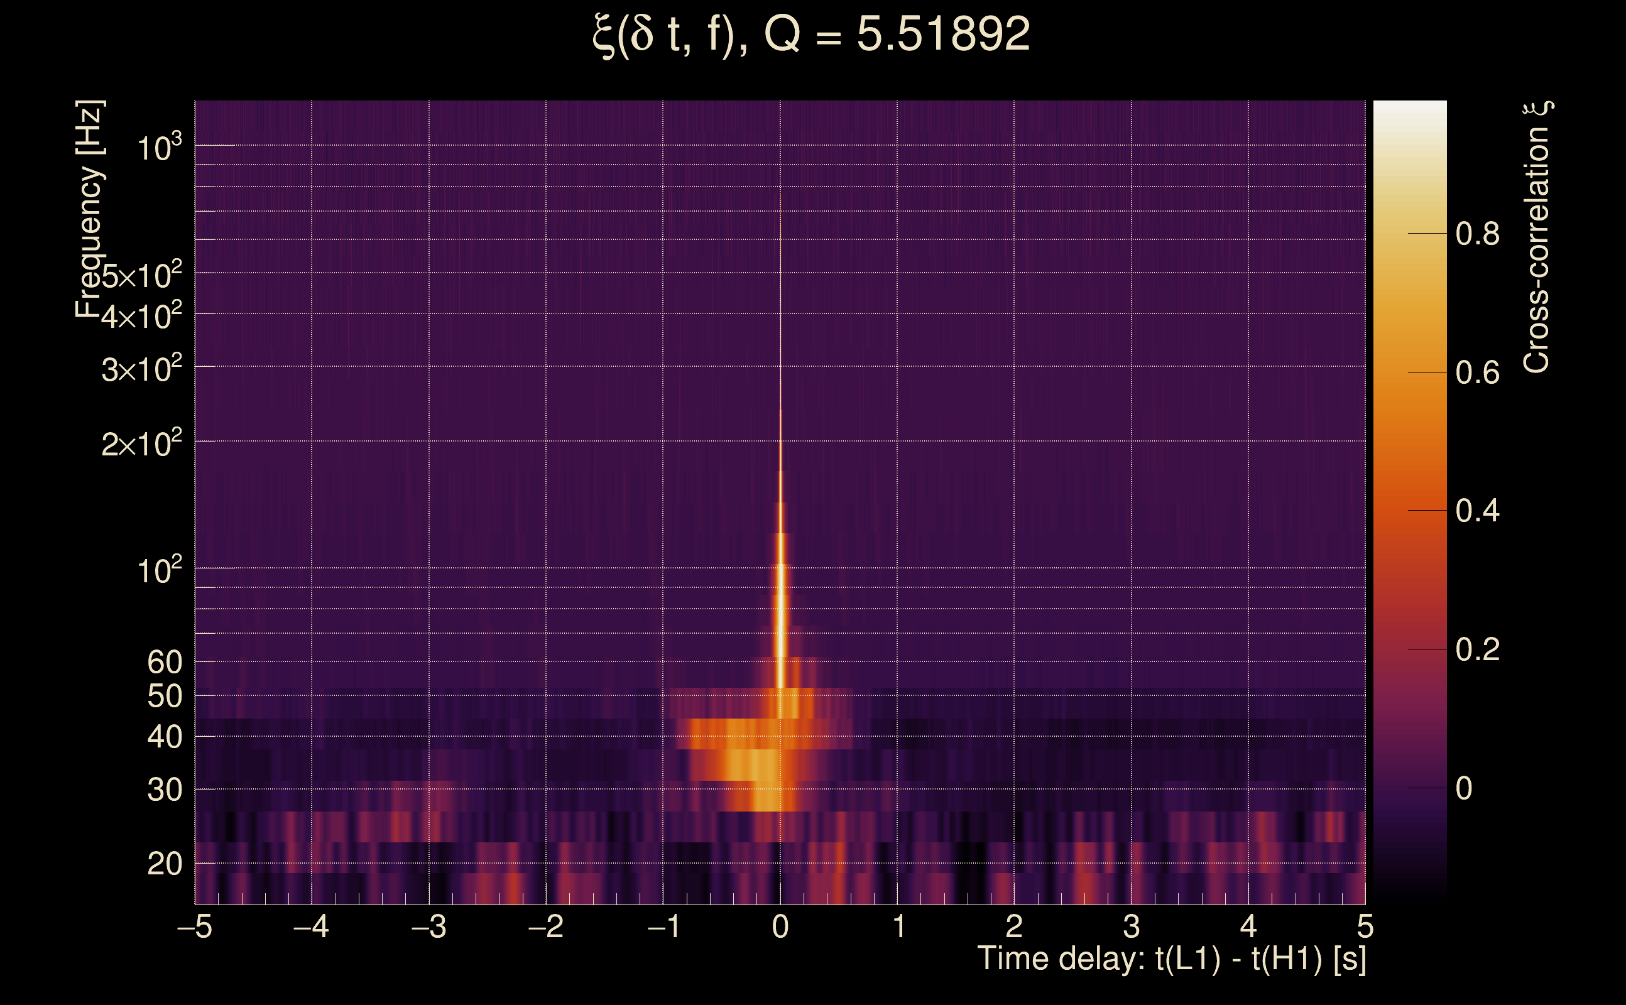Click the 0.4 tick label on colorbar
The width and height of the screenshot is (1626, 1005).
[x=1477, y=511]
